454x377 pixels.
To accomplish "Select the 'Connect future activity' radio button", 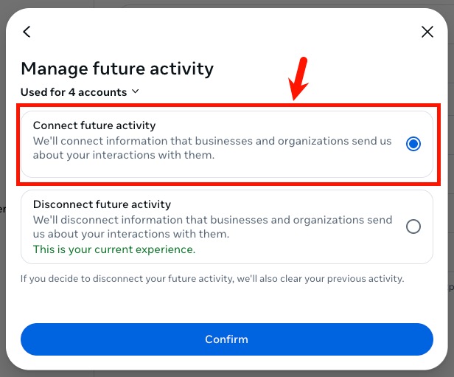I will 413,145.
